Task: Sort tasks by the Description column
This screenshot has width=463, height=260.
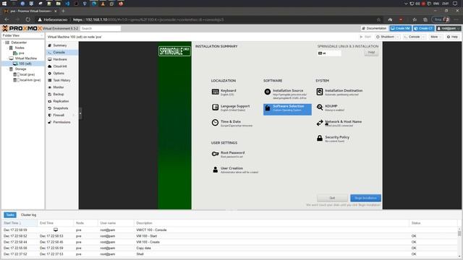Action: click(x=272, y=223)
